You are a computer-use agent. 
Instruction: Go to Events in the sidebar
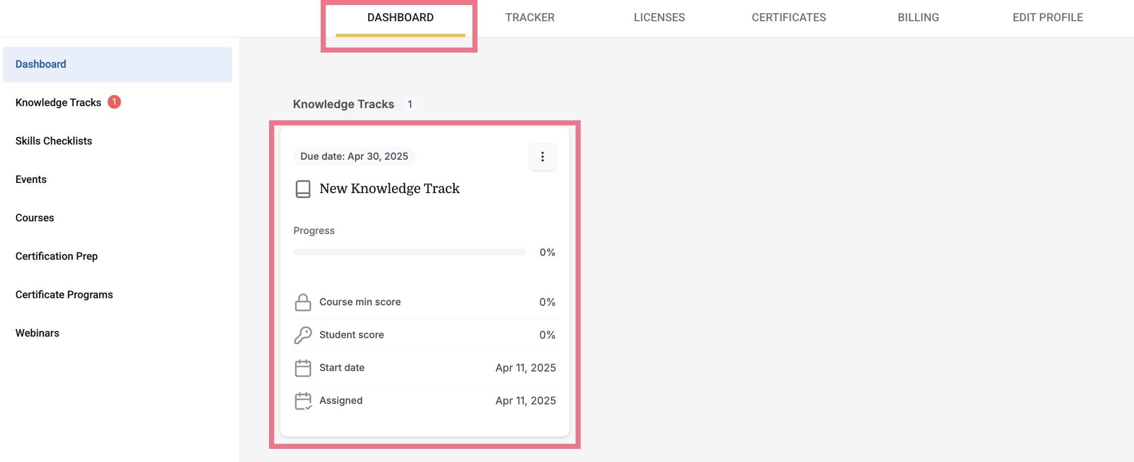point(31,179)
